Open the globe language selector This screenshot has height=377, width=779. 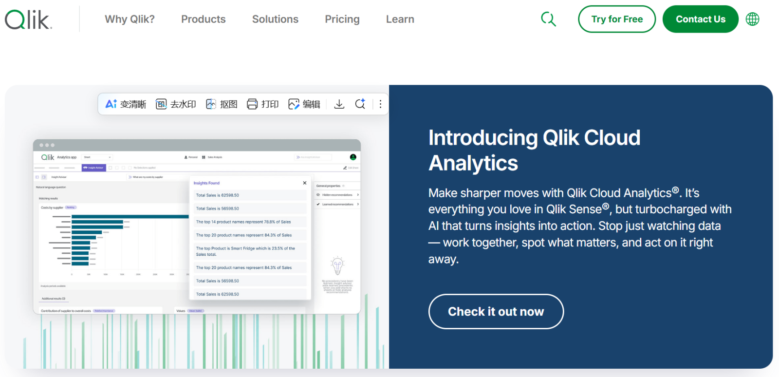(x=752, y=19)
